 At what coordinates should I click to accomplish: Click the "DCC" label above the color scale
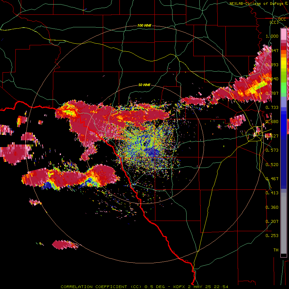click(x=282, y=19)
